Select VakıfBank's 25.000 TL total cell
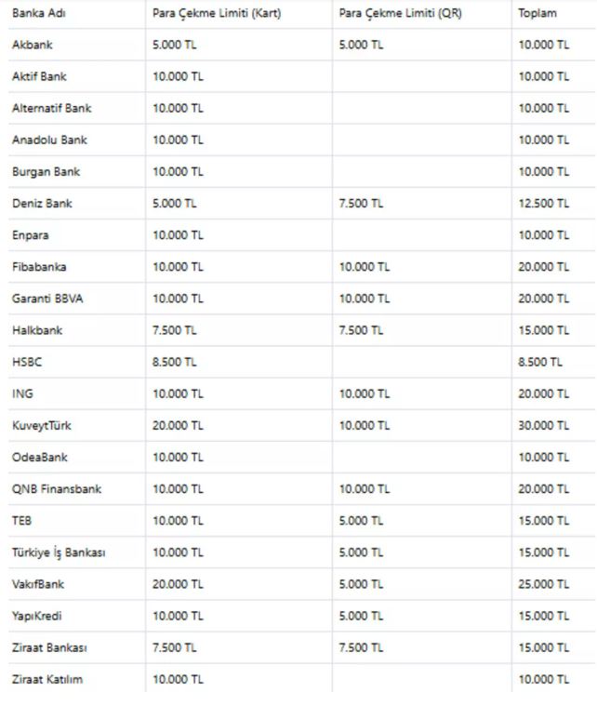The image size is (597, 705). [544, 584]
